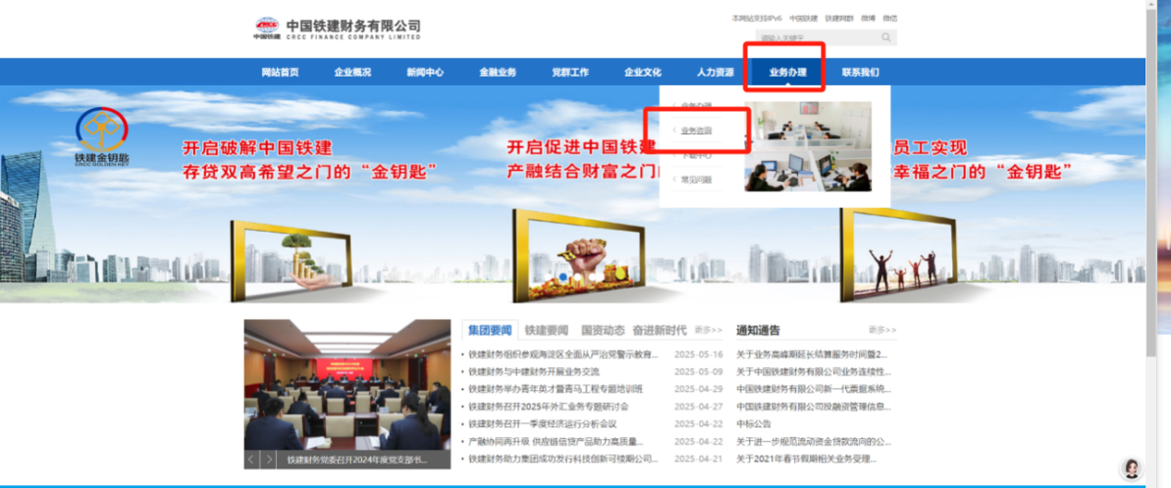Click the office photo in dropdown
Viewport: 1171px width, 488px height.
coord(807,146)
